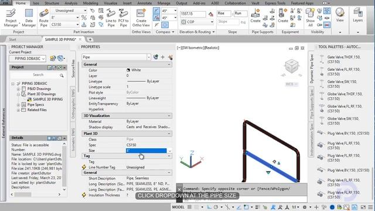Toggle the MODEL space button in status bar
The width and height of the screenshot is (375, 211).
178,207
